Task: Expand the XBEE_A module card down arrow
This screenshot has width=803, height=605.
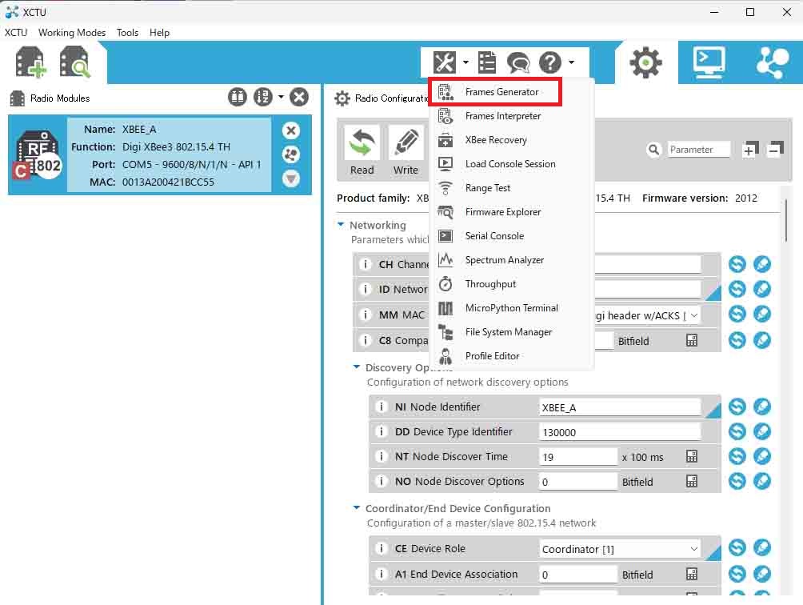Action: tap(291, 178)
